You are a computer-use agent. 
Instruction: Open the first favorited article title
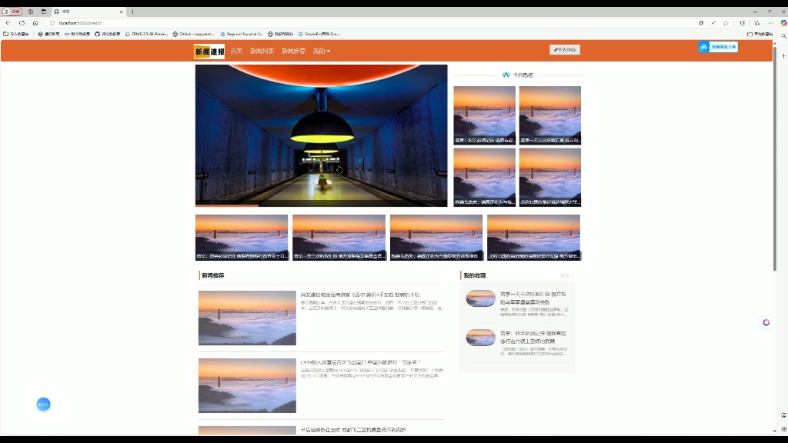tap(533, 298)
